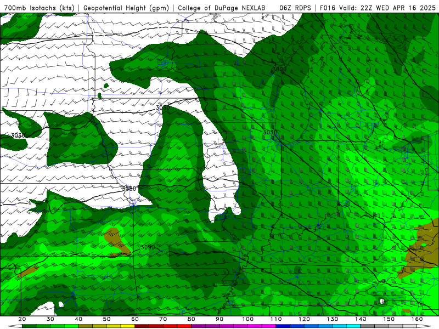
Task: Click the 80 kt color scale label
Action: pyautogui.click(x=192, y=319)
